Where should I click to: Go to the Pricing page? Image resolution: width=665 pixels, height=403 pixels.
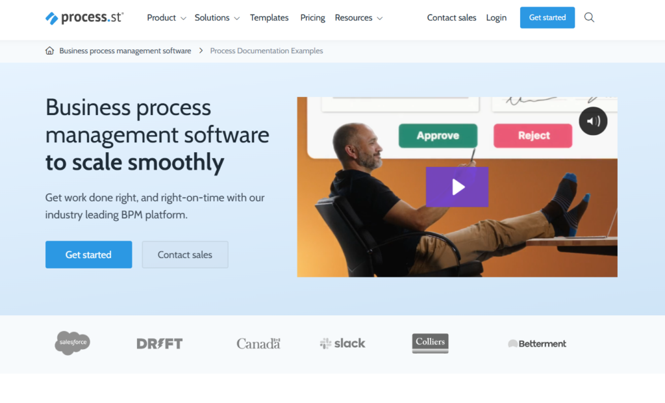coord(312,18)
